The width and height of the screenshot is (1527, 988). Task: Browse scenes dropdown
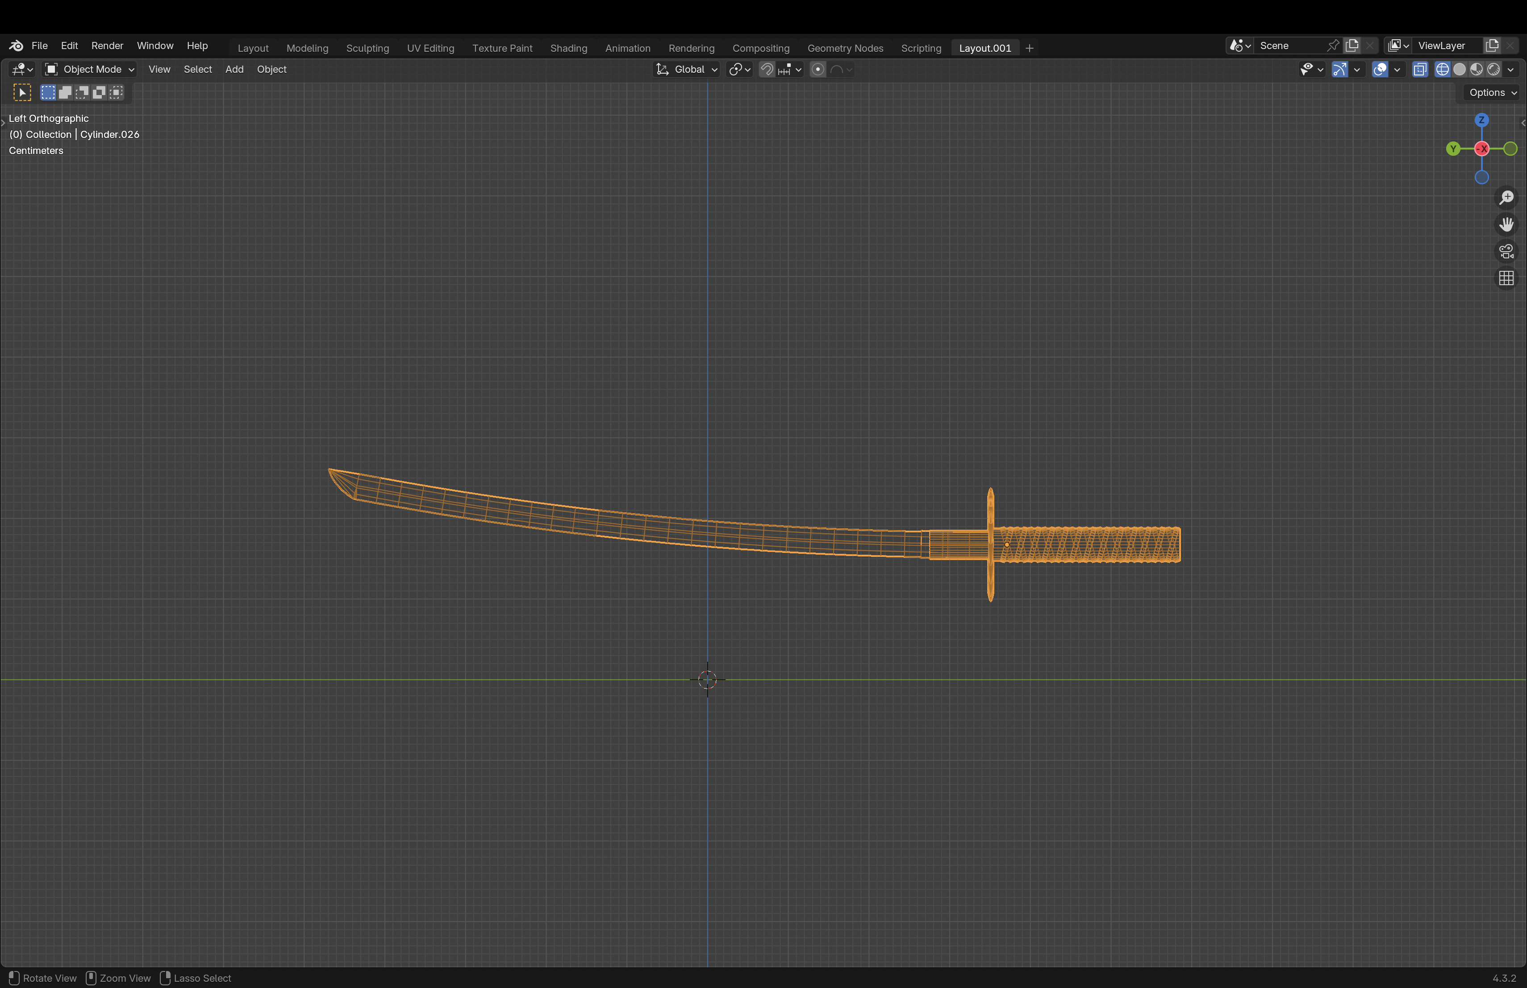point(1239,46)
